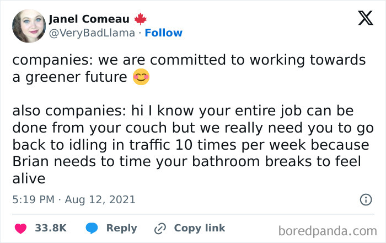Click the red maple leaf emoji

coord(141,19)
